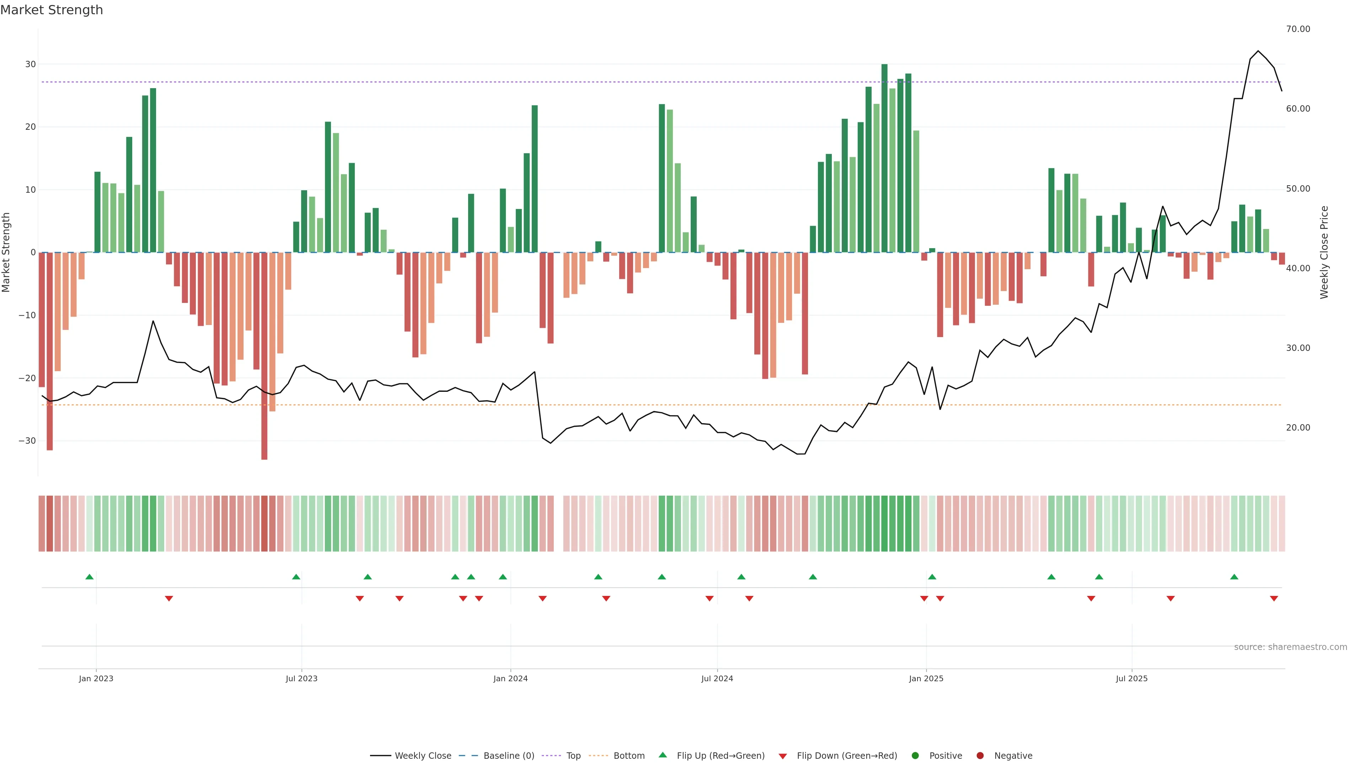Viewport: 1365px width, 768px height.
Task: Click the Jan 2023 x-axis label
Action: (x=96, y=678)
